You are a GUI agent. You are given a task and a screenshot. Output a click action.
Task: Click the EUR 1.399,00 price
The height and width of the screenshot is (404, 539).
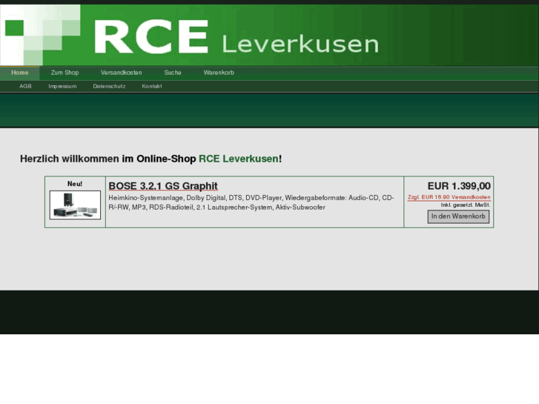(x=459, y=186)
